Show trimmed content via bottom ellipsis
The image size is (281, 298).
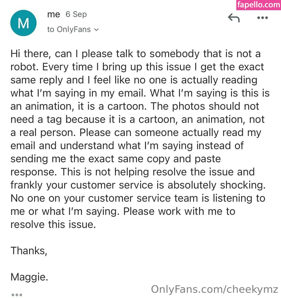pos(17,294)
